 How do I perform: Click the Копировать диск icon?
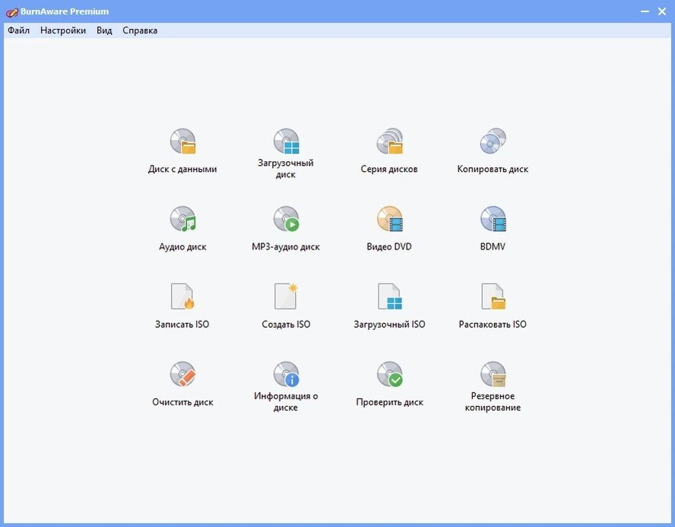pos(493,141)
